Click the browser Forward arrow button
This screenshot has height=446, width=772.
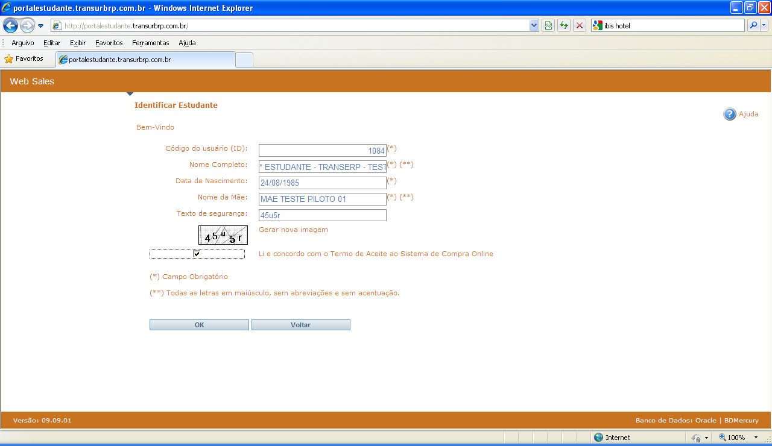click(x=27, y=25)
